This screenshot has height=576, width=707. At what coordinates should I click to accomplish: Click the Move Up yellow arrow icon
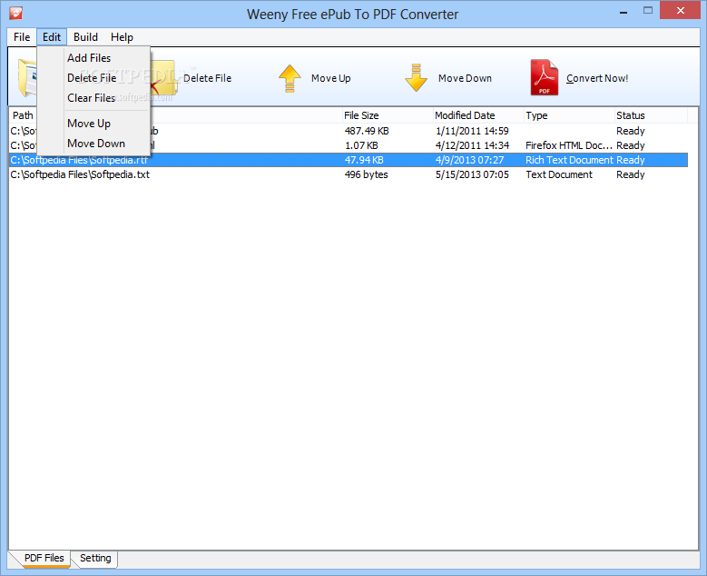tap(290, 78)
